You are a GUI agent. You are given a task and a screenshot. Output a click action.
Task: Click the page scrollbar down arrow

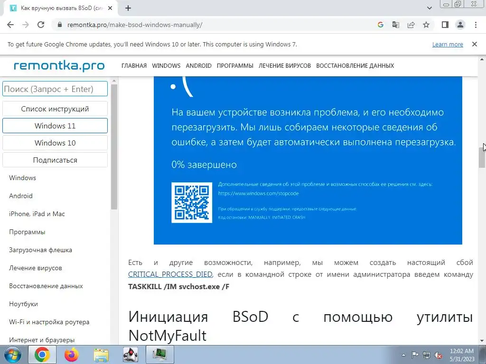[x=482, y=341]
